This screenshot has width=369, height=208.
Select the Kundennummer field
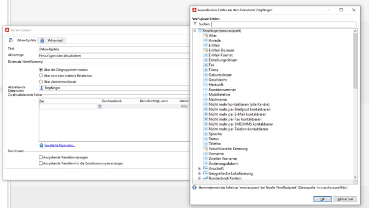click(x=222, y=90)
